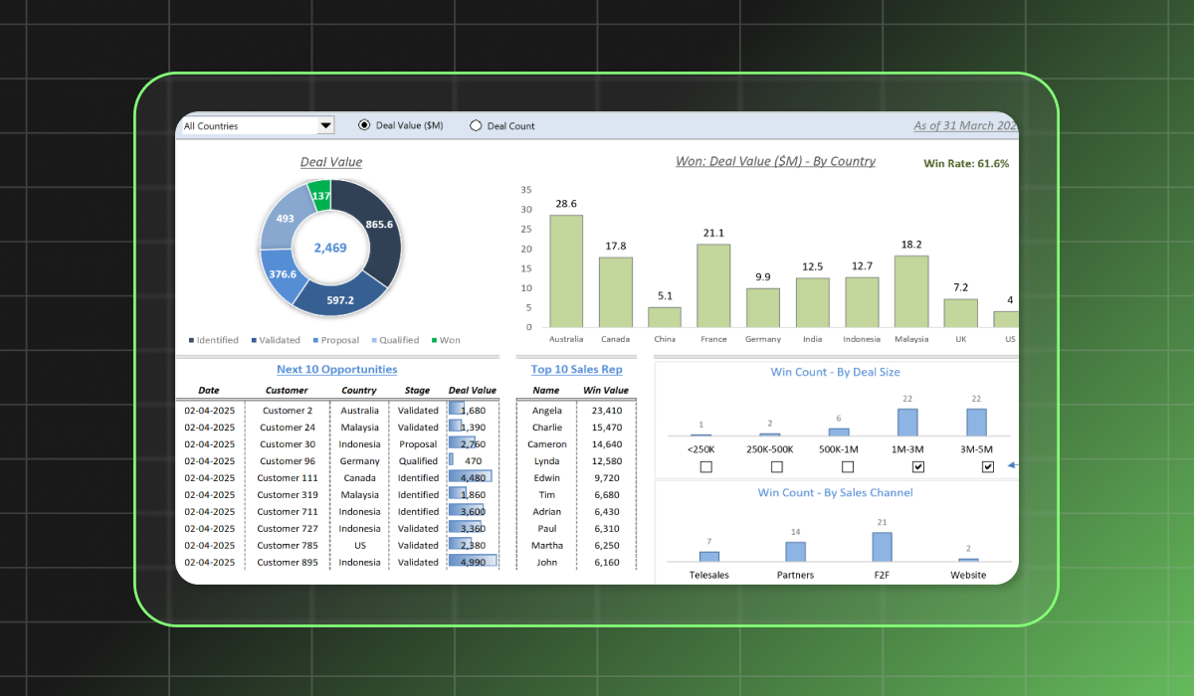The width and height of the screenshot is (1194, 696).
Task: Click the Identified donut segment 865.6
Action: click(x=379, y=226)
